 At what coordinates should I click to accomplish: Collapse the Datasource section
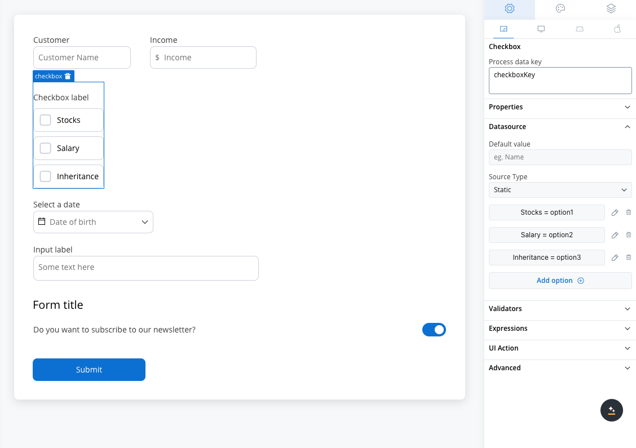click(x=560, y=127)
